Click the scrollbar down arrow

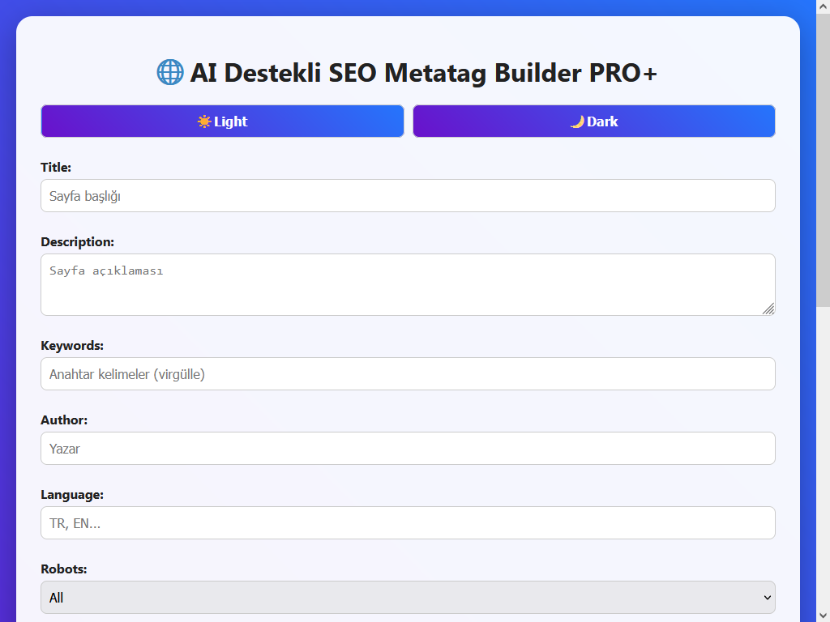[x=823, y=614]
